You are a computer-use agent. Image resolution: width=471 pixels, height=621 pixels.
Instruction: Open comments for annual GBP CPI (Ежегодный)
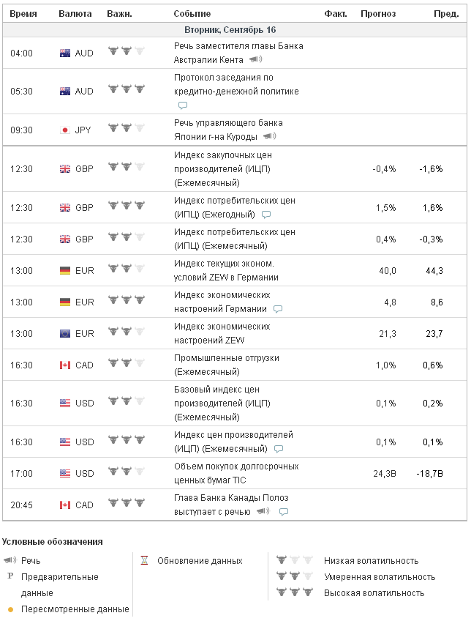click(266, 215)
